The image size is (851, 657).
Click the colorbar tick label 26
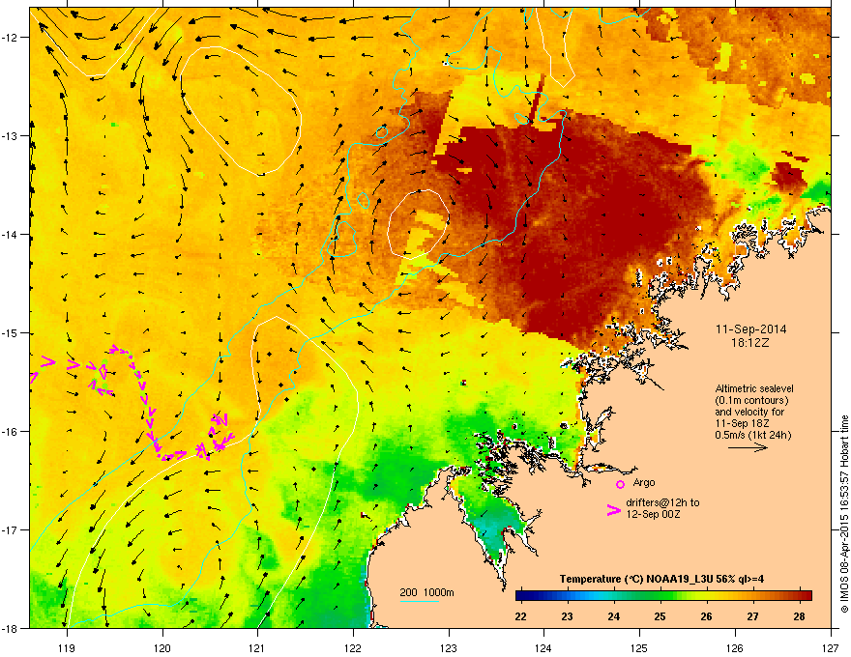pos(706,616)
